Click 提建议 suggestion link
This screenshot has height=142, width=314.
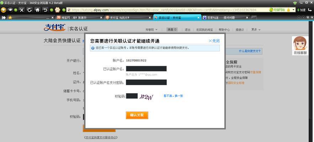(240, 29)
